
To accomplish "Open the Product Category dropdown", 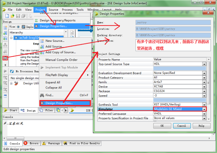I will [204, 77].
